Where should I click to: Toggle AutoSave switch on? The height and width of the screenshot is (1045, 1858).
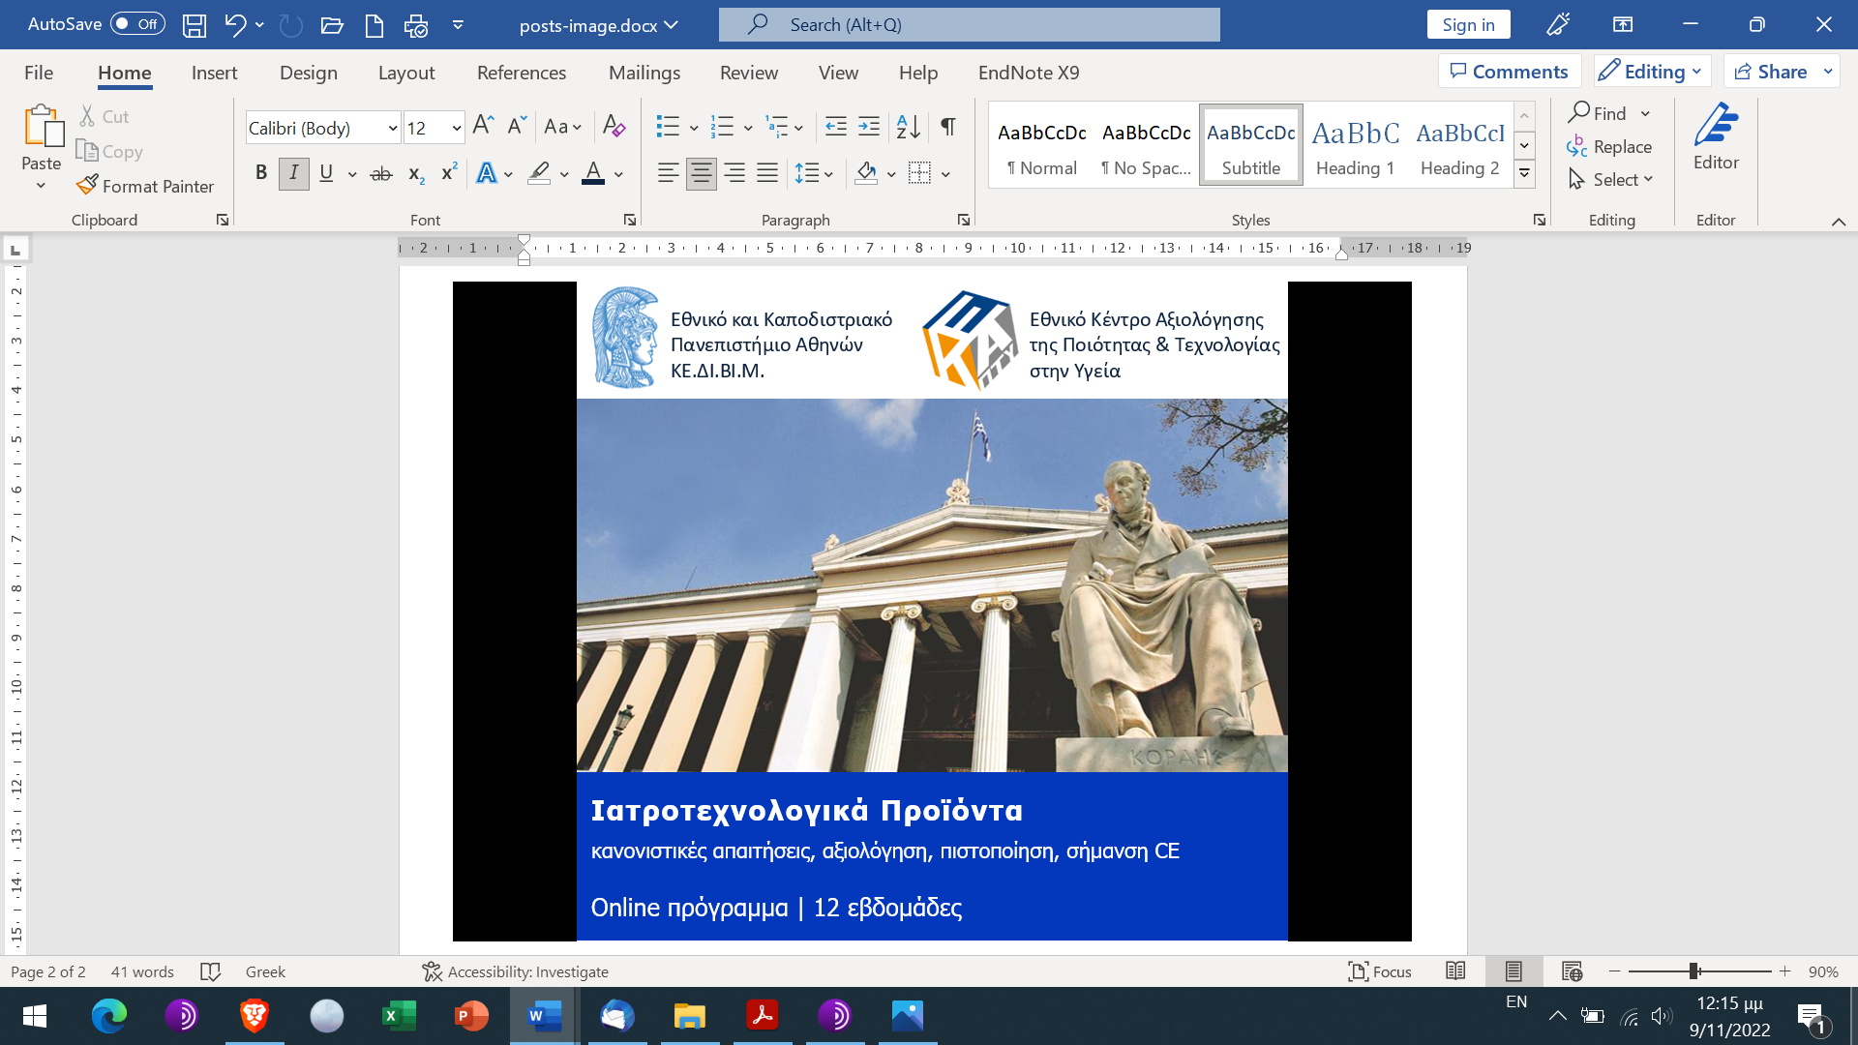(x=137, y=24)
